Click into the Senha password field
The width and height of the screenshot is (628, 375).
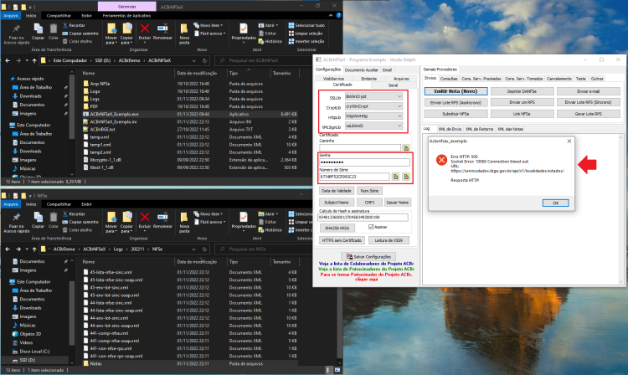[x=364, y=162]
